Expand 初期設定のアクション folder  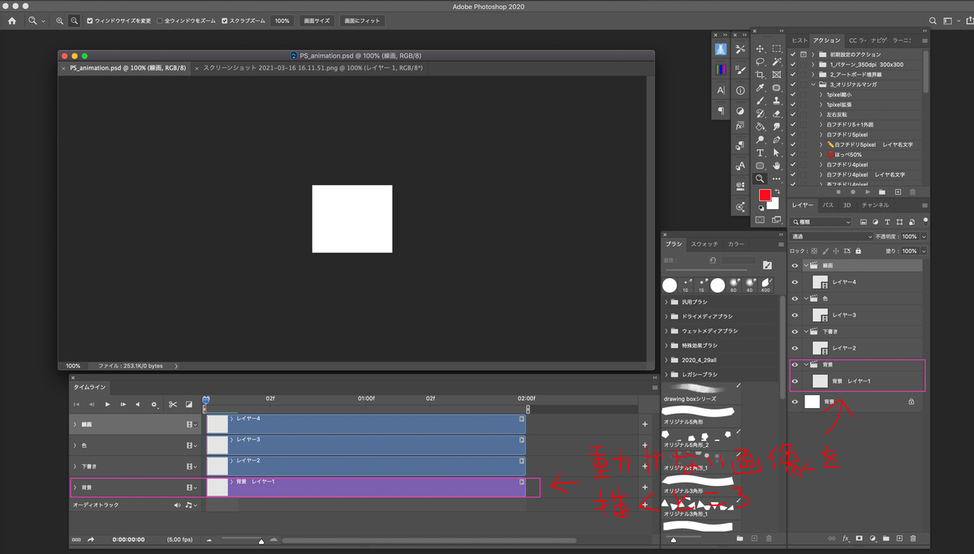click(812, 54)
